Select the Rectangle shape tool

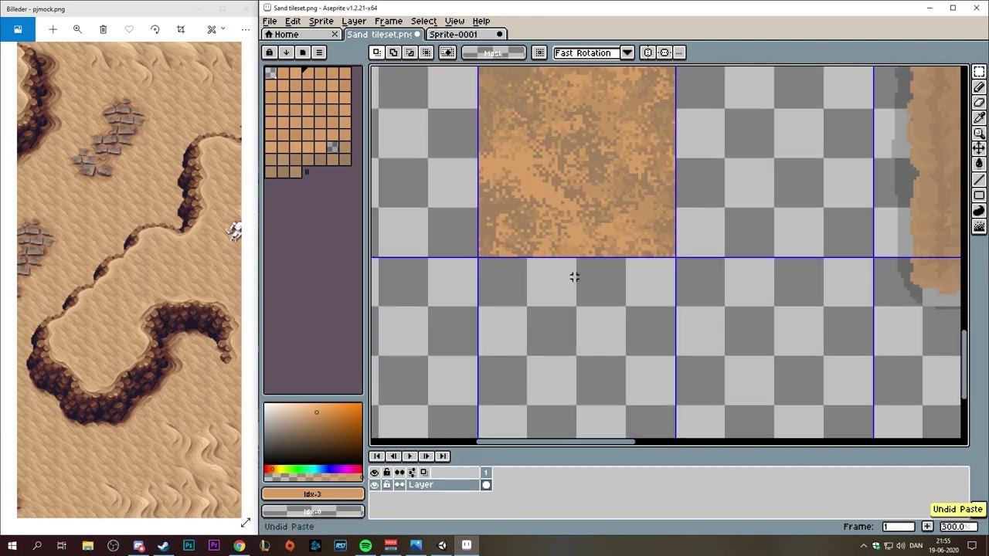pos(979,195)
